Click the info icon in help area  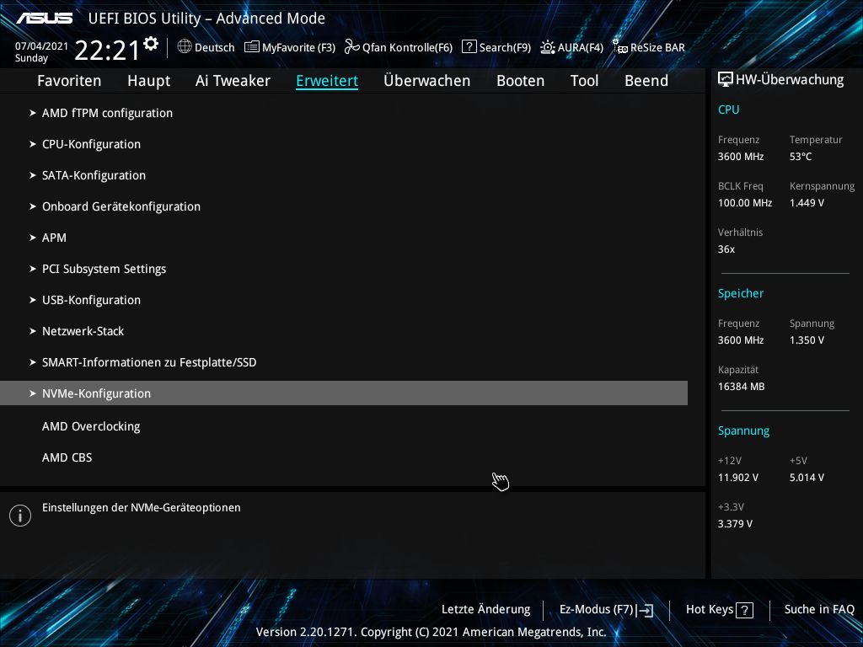(x=20, y=516)
